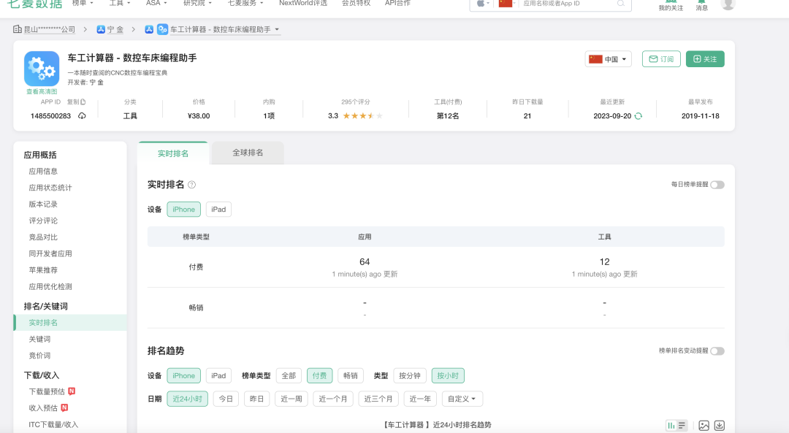This screenshot has width=789, height=433.
Task: Open the ASA menu
Action: pos(156,3)
